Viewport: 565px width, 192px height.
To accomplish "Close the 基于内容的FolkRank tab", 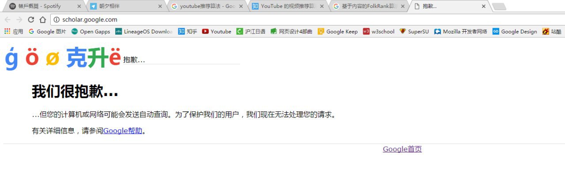I will 403,7.
